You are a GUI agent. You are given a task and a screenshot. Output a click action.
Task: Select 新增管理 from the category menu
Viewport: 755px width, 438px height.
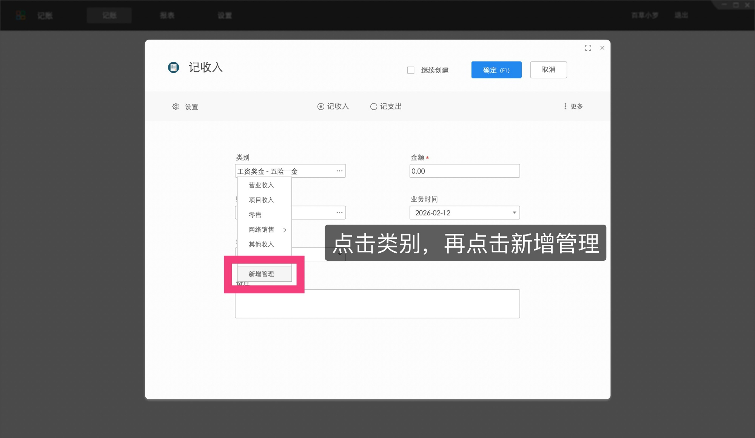pos(261,274)
